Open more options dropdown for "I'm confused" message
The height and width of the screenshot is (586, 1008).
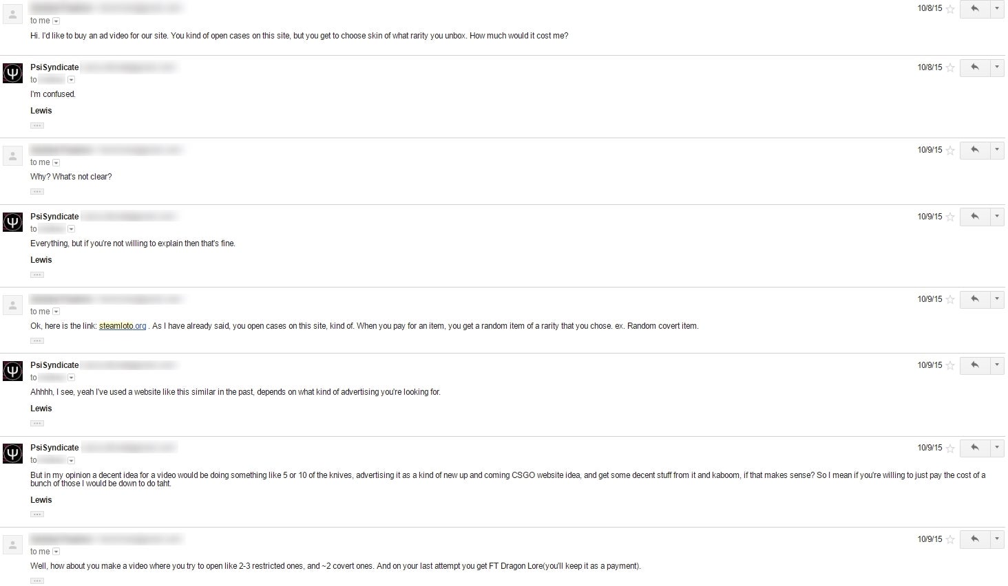(997, 67)
